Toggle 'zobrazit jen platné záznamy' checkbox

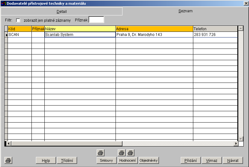pyautogui.click(x=18, y=20)
